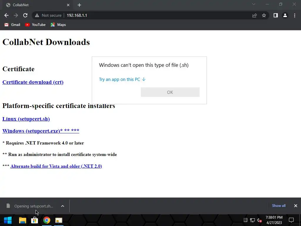Toggle the browser side panel icon
The width and height of the screenshot is (301, 226).
coord(276,15)
